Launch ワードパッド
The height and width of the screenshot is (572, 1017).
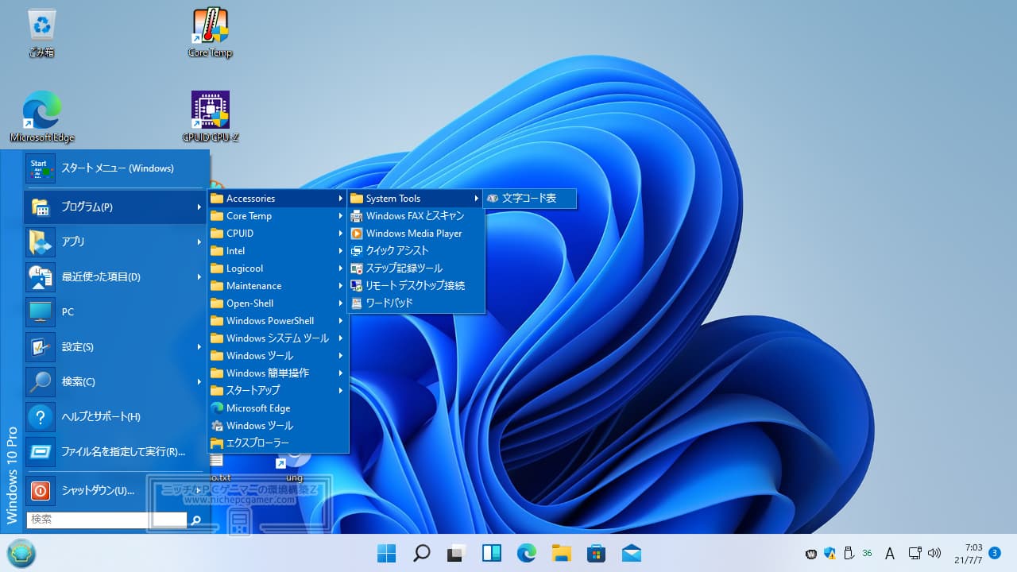pyautogui.click(x=416, y=303)
